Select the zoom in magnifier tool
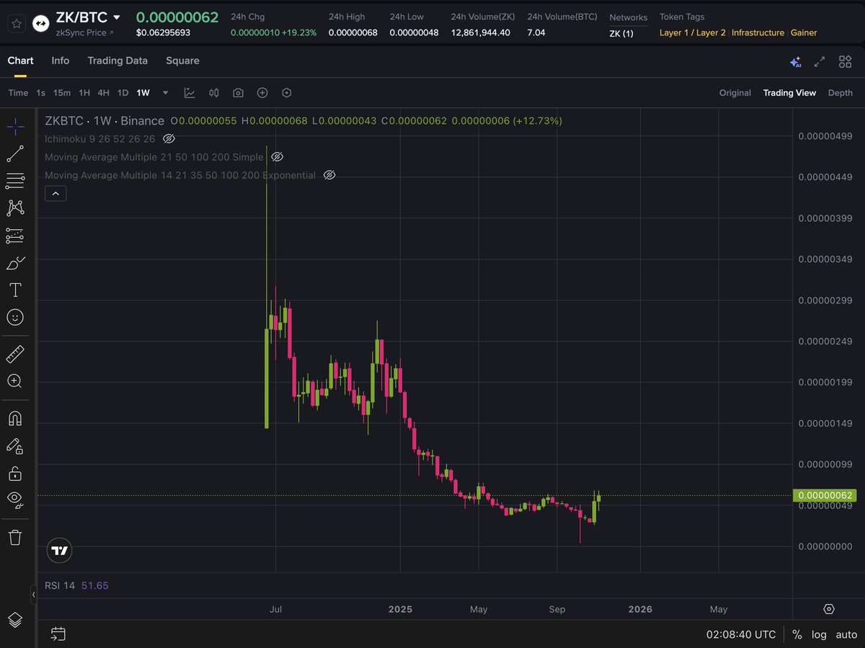The height and width of the screenshot is (648, 865). click(15, 381)
